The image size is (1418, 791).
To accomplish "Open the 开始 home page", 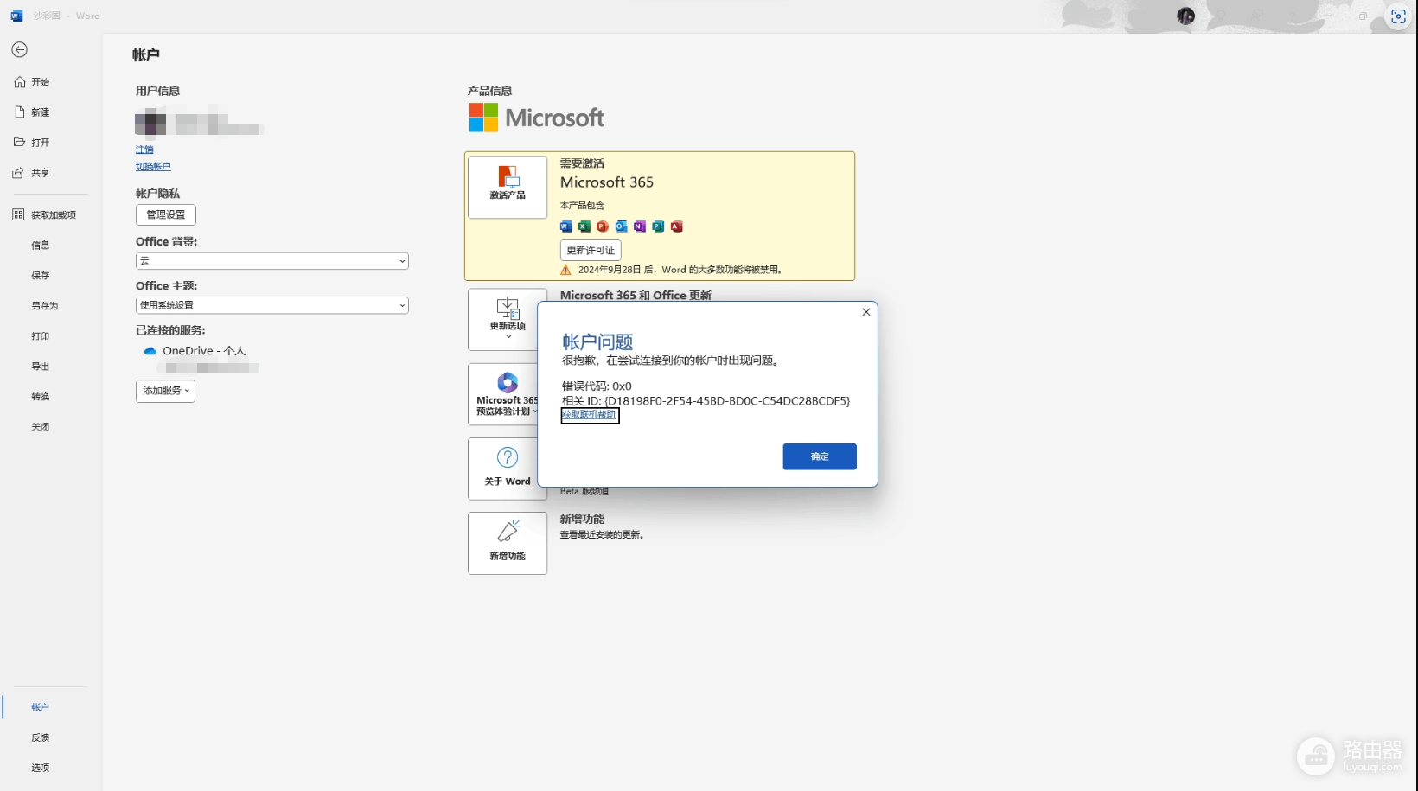I will pyautogui.click(x=41, y=82).
